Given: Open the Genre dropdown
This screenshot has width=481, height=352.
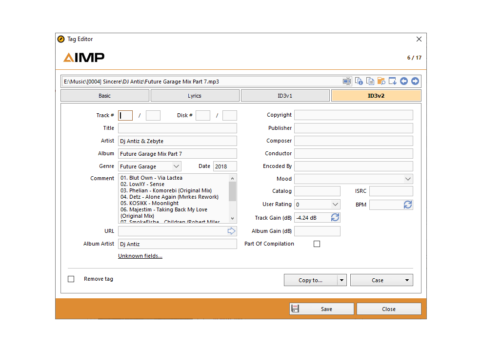Looking at the screenshot, I should tap(175, 166).
